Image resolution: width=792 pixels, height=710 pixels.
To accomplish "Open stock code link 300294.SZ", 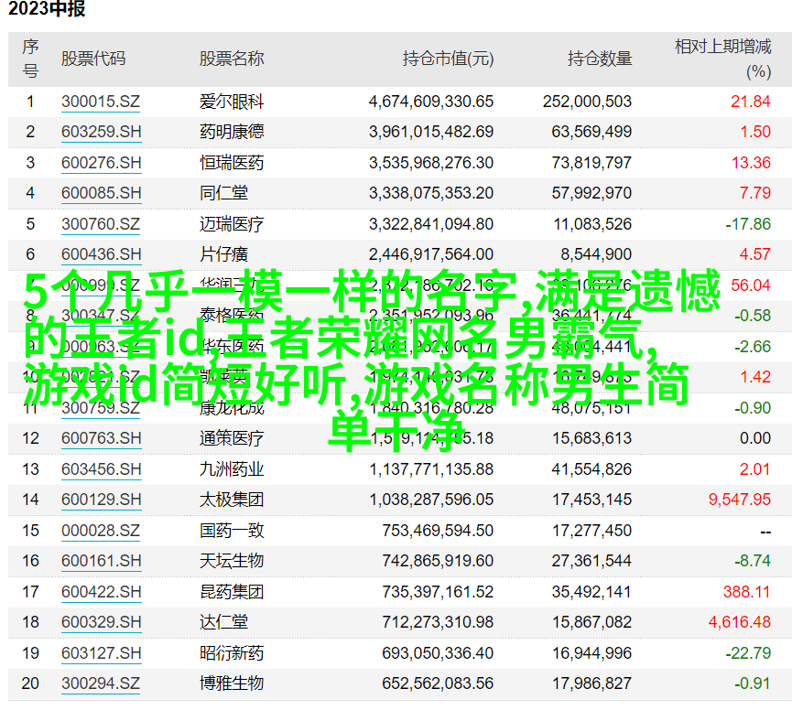I will (x=101, y=683).
